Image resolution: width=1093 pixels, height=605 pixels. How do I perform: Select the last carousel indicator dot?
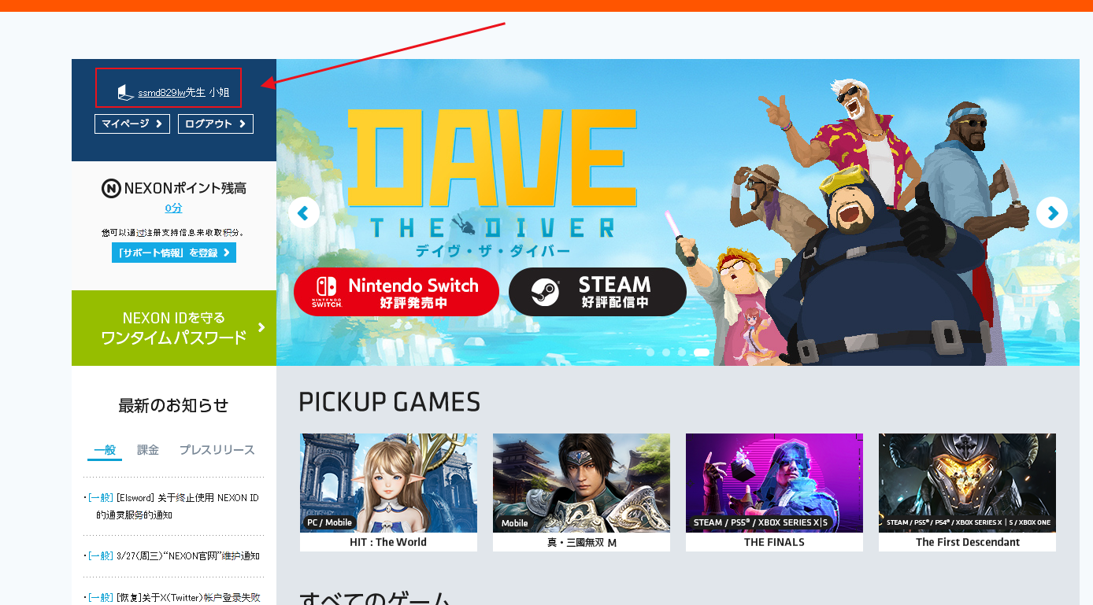pyautogui.click(x=702, y=352)
